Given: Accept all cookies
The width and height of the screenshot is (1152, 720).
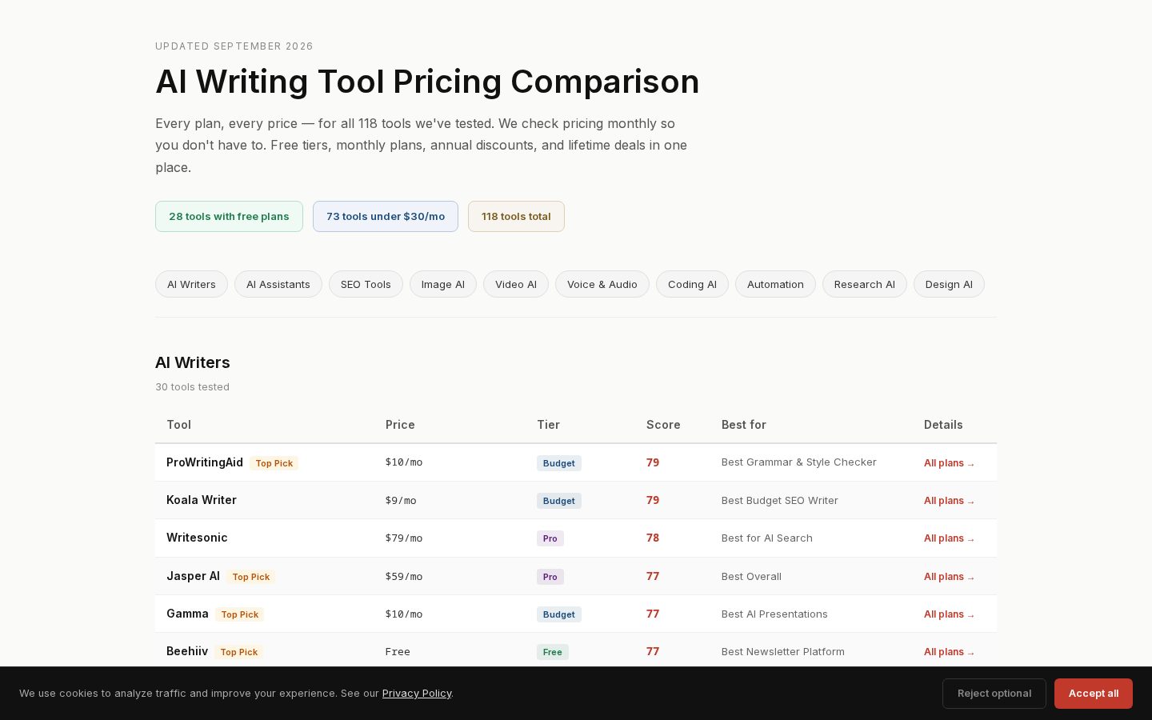Looking at the screenshot, I should click(1094, 694).
